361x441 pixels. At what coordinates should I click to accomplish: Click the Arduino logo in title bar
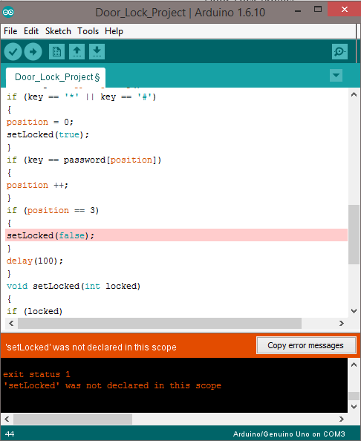[x=8, y=12]
